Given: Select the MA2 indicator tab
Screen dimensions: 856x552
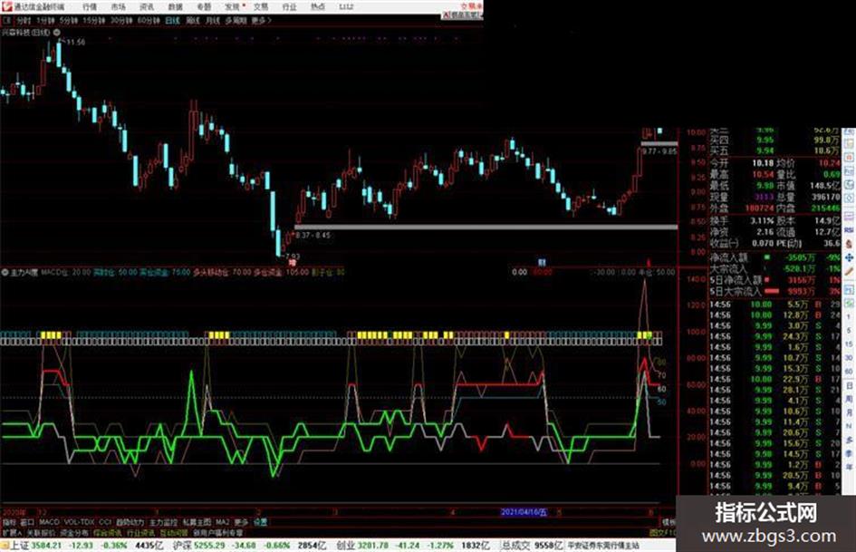Looking at the screenshot, I should (223, 522).
